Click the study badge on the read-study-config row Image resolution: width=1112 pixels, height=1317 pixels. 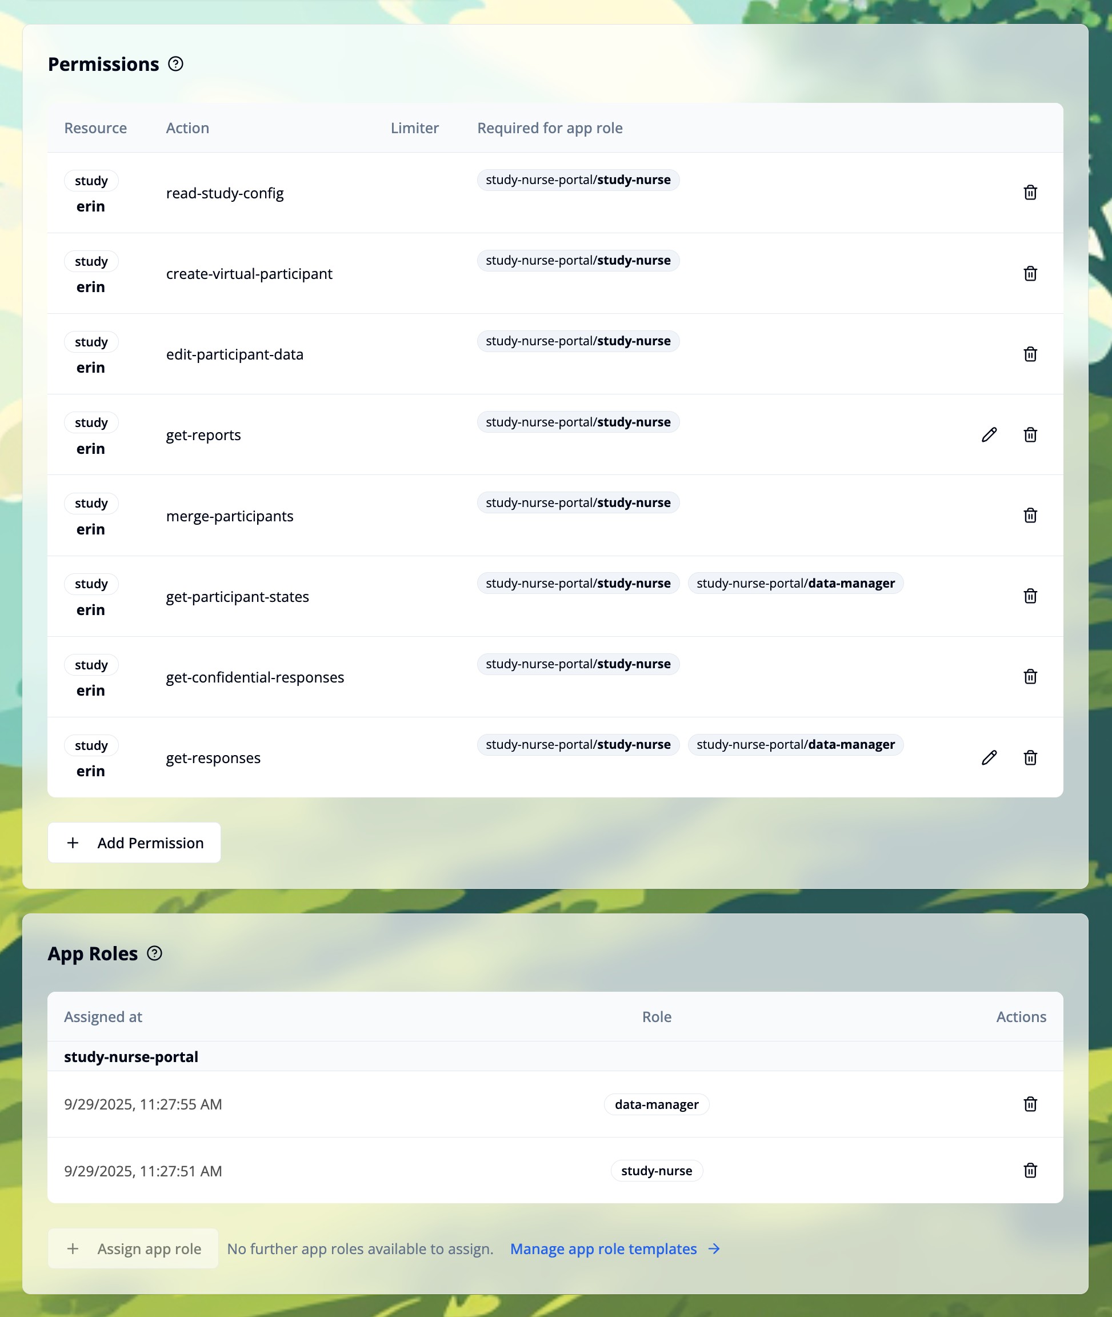91,181
